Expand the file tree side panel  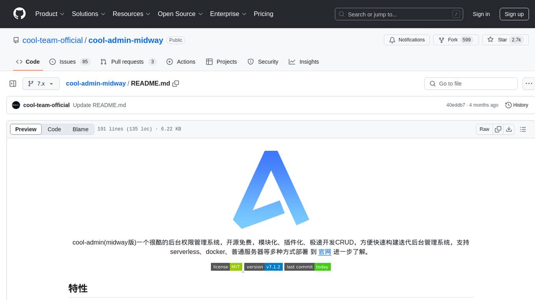pyautogui.click(x=13, y=84)
